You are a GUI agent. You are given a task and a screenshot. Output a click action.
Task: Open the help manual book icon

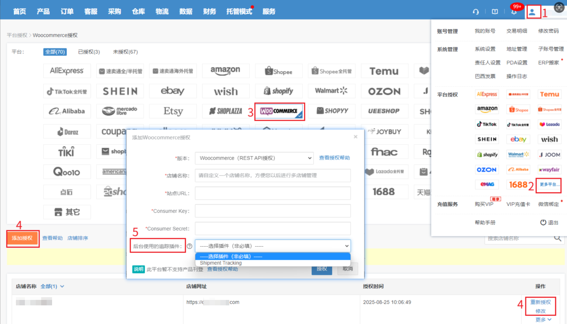point(495,12)
